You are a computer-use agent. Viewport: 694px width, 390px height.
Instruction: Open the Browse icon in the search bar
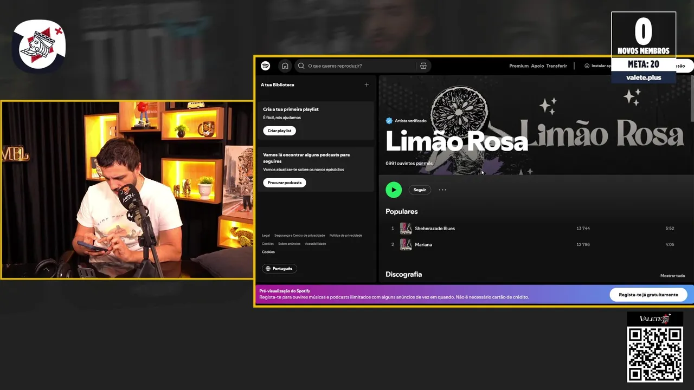(423, 66)
